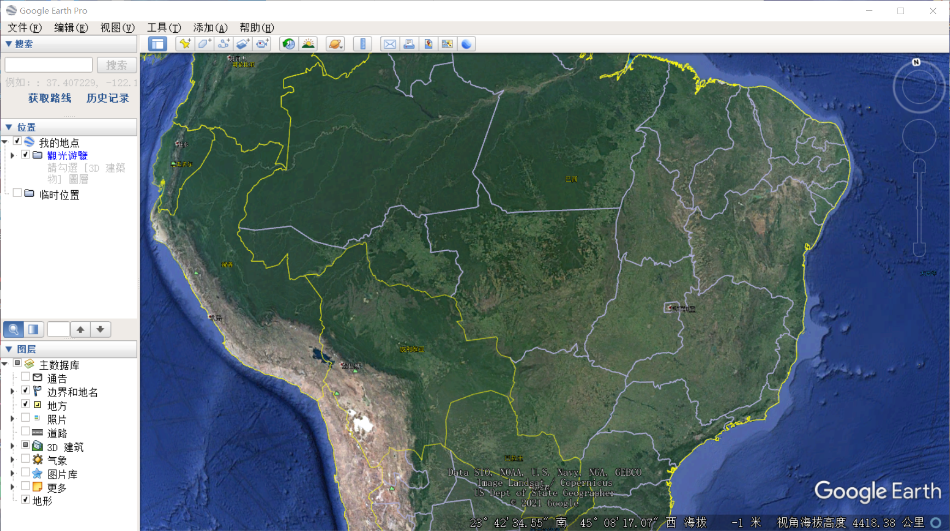Viewport: 950px width, 531px height.
Task: Collapse the 主数据库 tree node
Action: (5, 364)
